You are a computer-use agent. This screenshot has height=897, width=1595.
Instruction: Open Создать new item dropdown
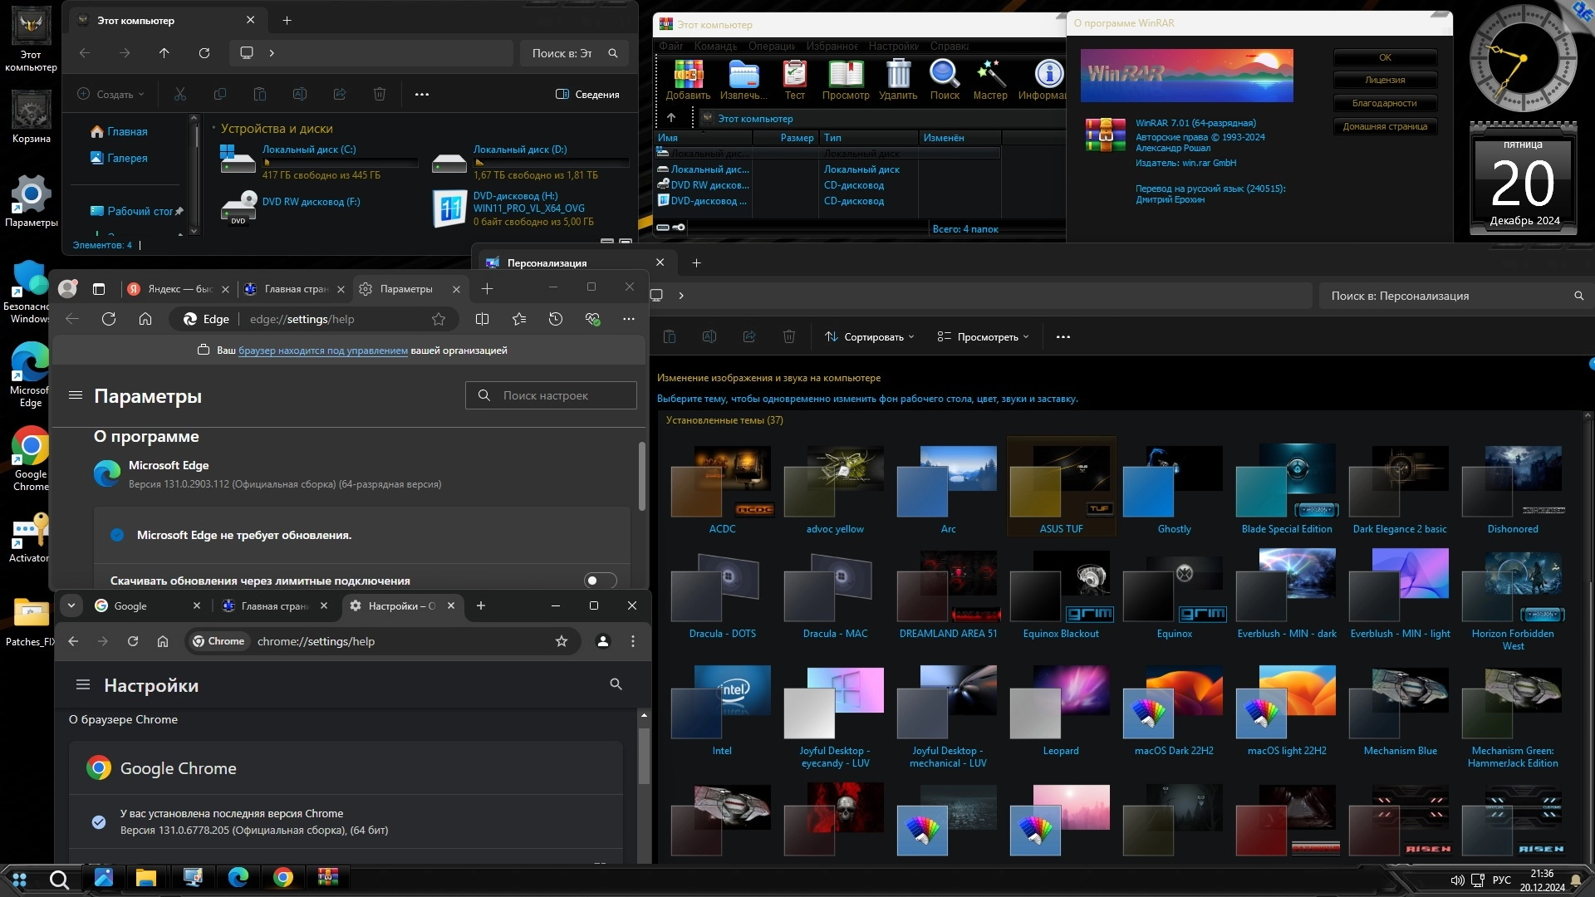111,95
